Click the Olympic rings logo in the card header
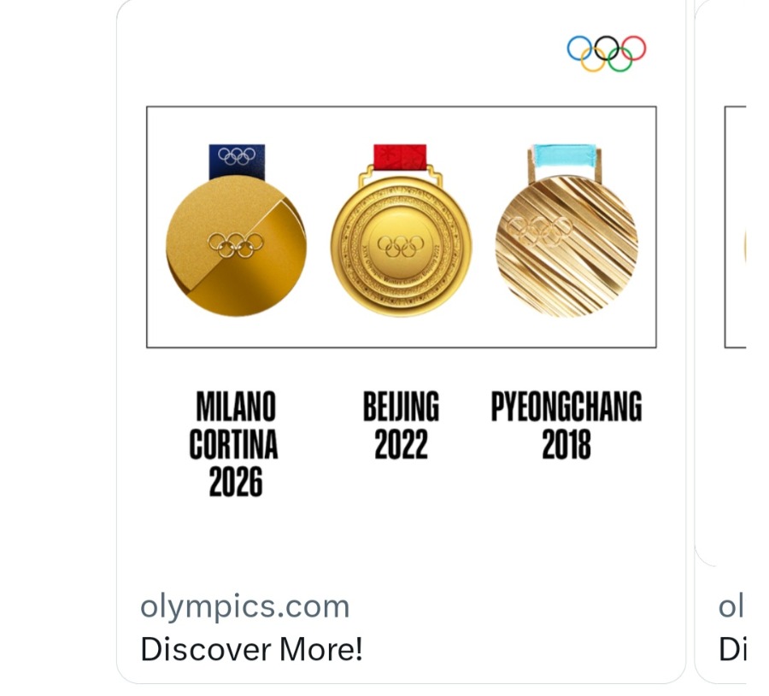This screenshot has height=696, width=769. point(606,54)
